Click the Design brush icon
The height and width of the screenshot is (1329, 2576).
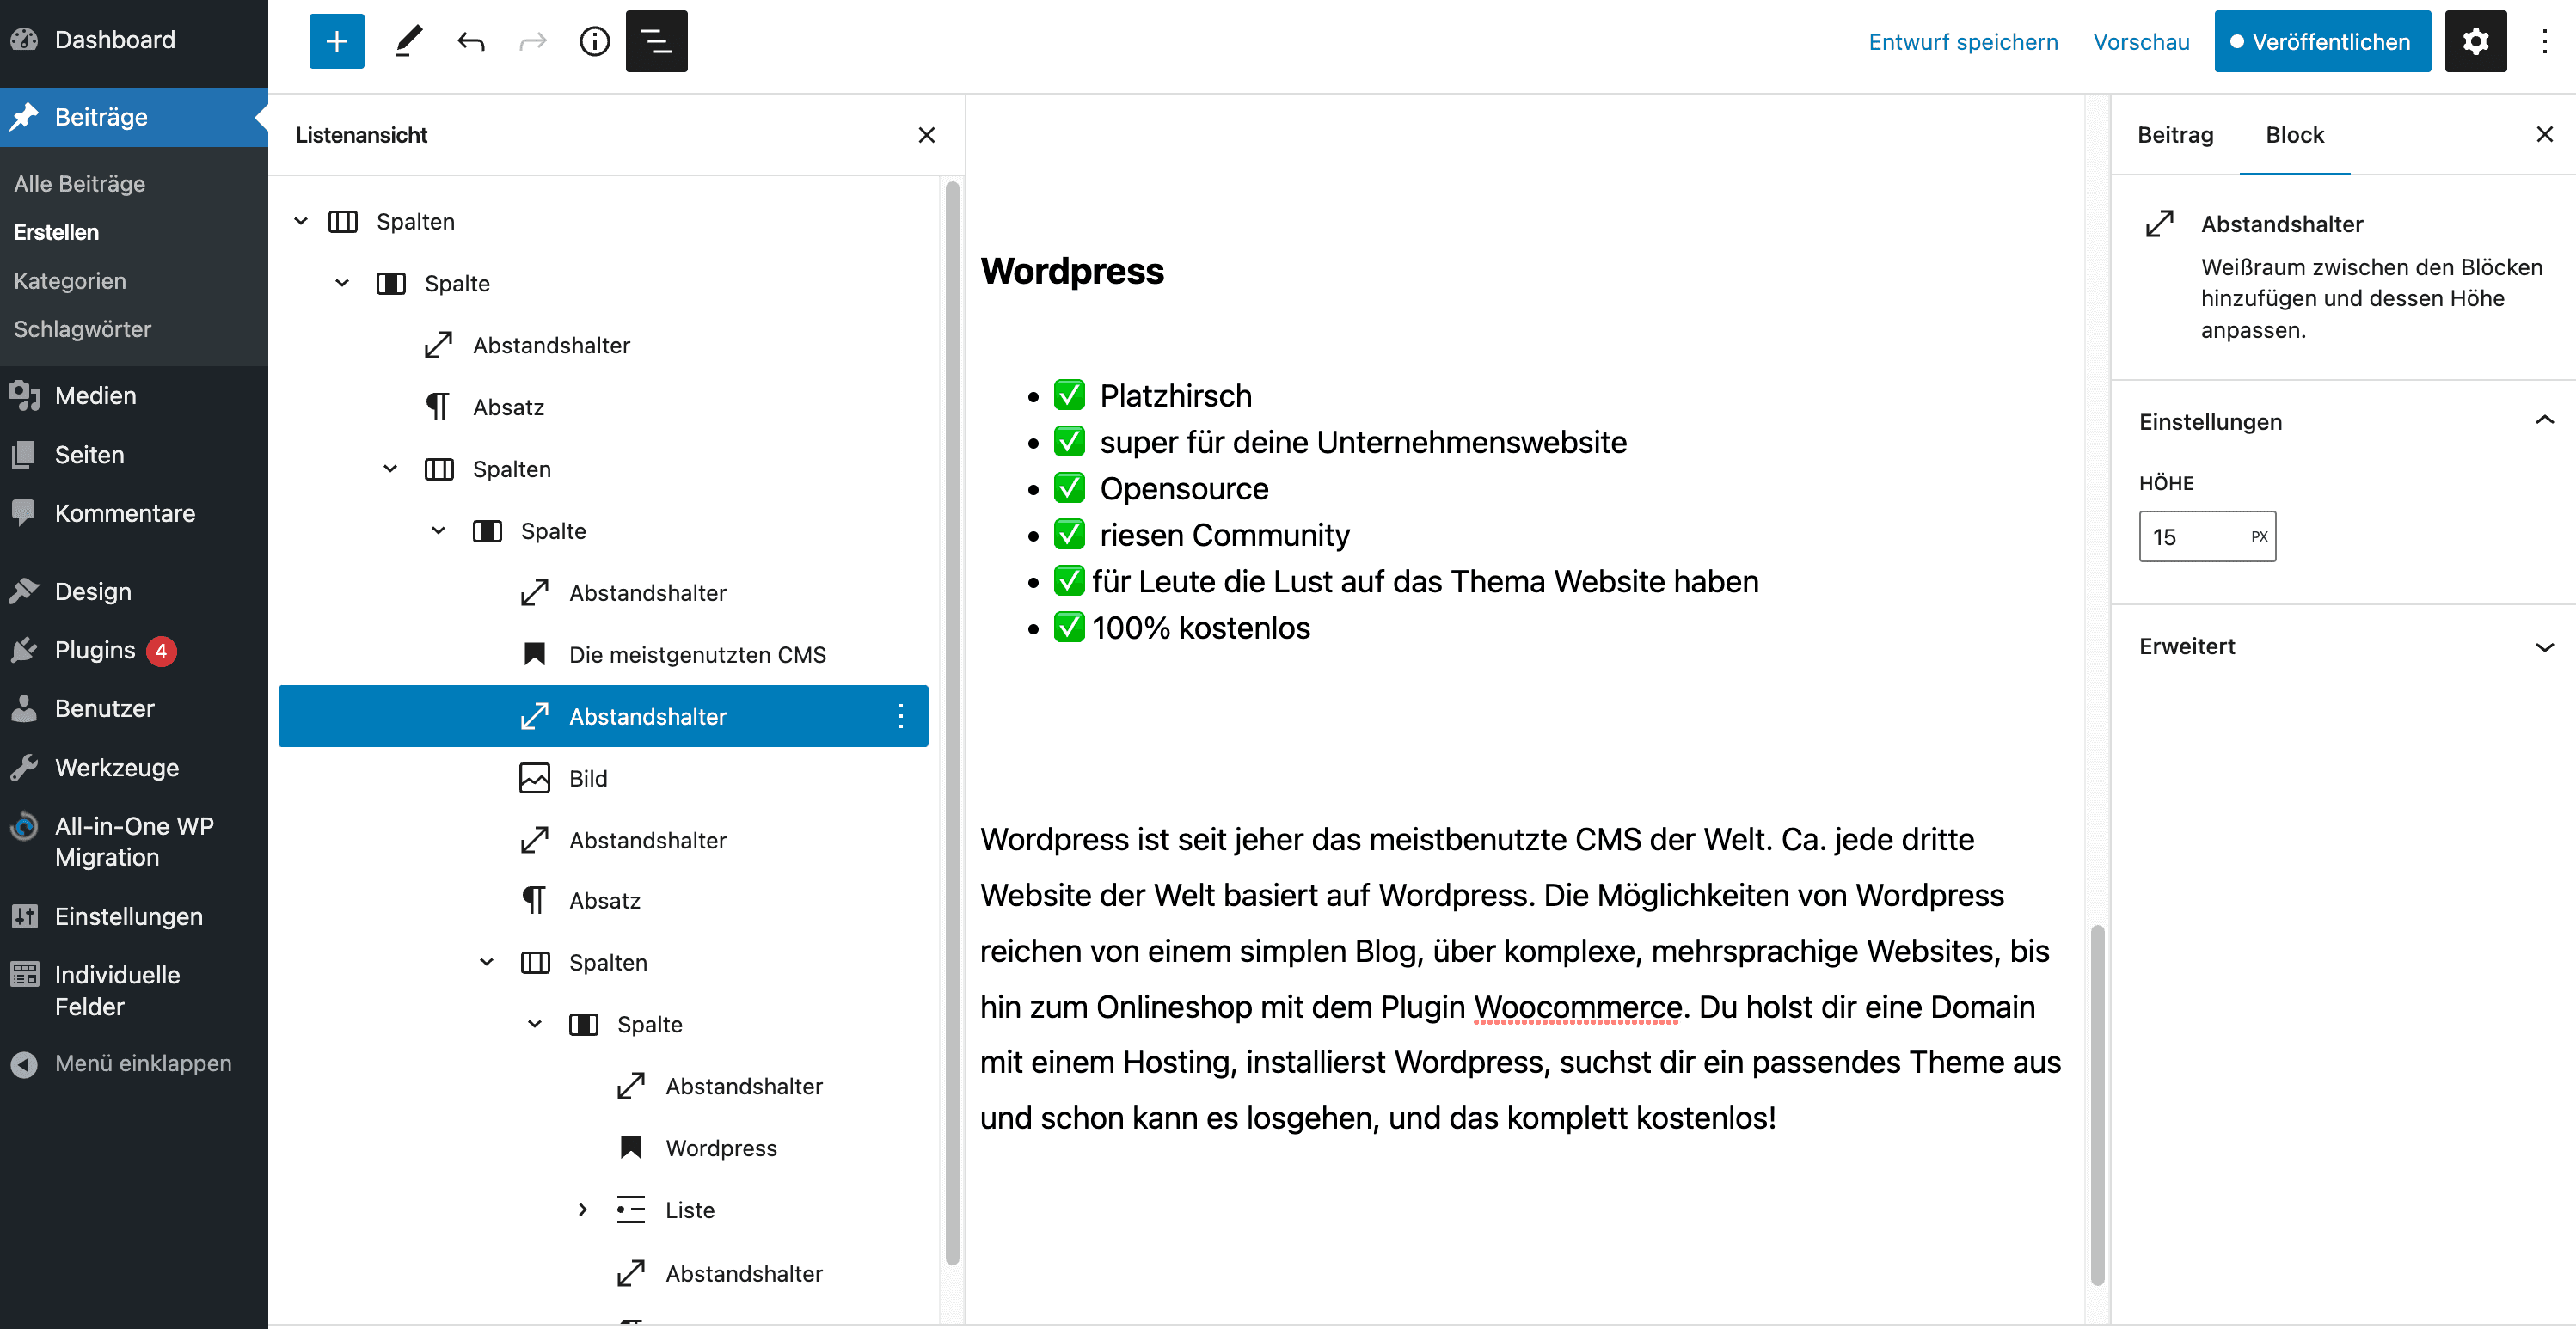24,591
